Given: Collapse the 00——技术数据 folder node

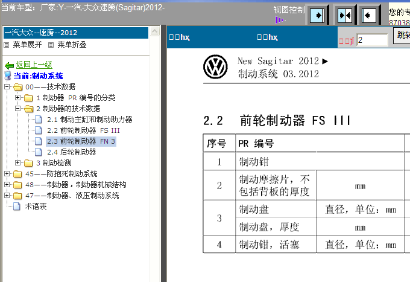Looking at the screenshot, I should point(7,86).
